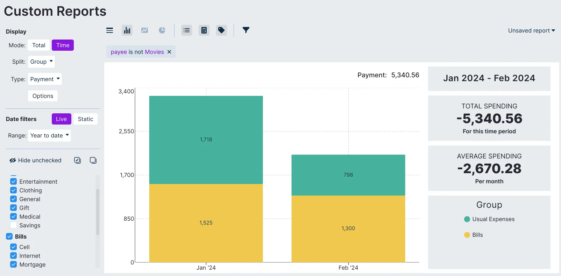Click the Options button
Screen dimensions: 561x276
[43, 96]
